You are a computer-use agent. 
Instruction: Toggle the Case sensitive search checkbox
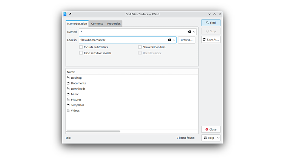tap(81, 53)
